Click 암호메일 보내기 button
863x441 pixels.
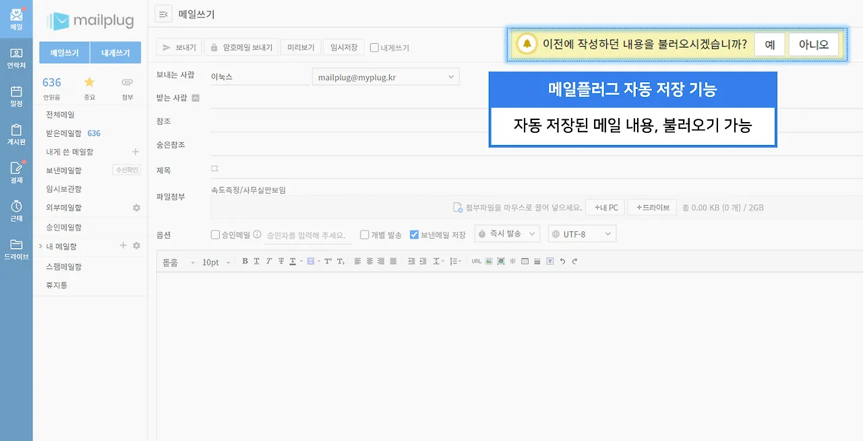pyautogui.click(x=241, y=47)
